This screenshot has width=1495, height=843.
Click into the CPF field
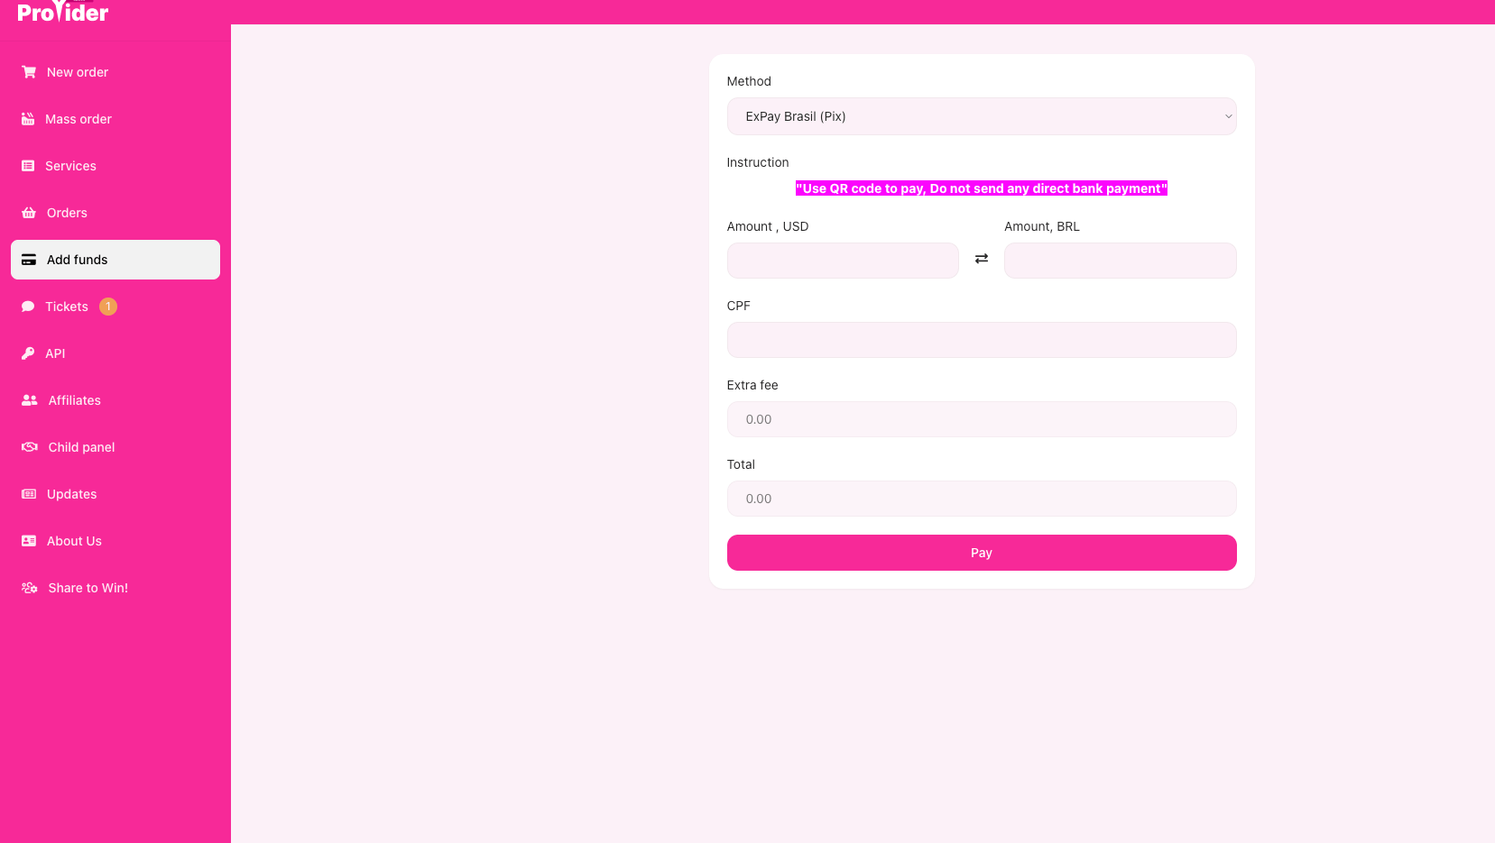(981, 340)
